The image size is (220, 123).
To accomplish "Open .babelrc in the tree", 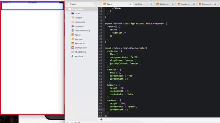I will 79,18.
